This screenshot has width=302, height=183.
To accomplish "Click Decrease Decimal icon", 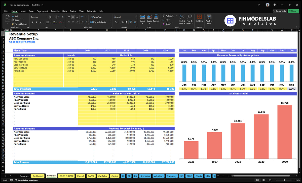I will click(x=134, y=22).
